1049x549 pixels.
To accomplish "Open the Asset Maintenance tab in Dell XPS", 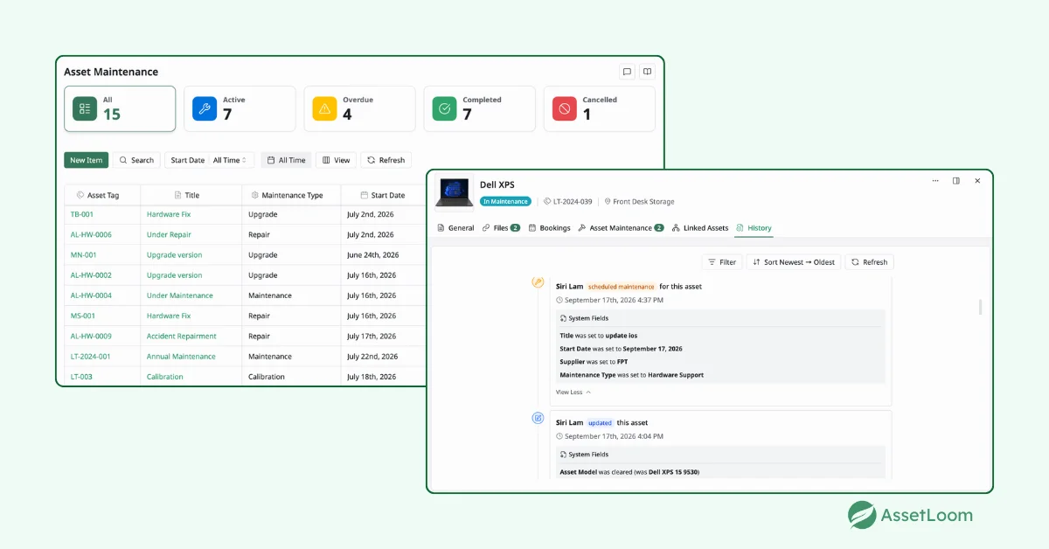I will pyautogui.click(x=621, y=228).
